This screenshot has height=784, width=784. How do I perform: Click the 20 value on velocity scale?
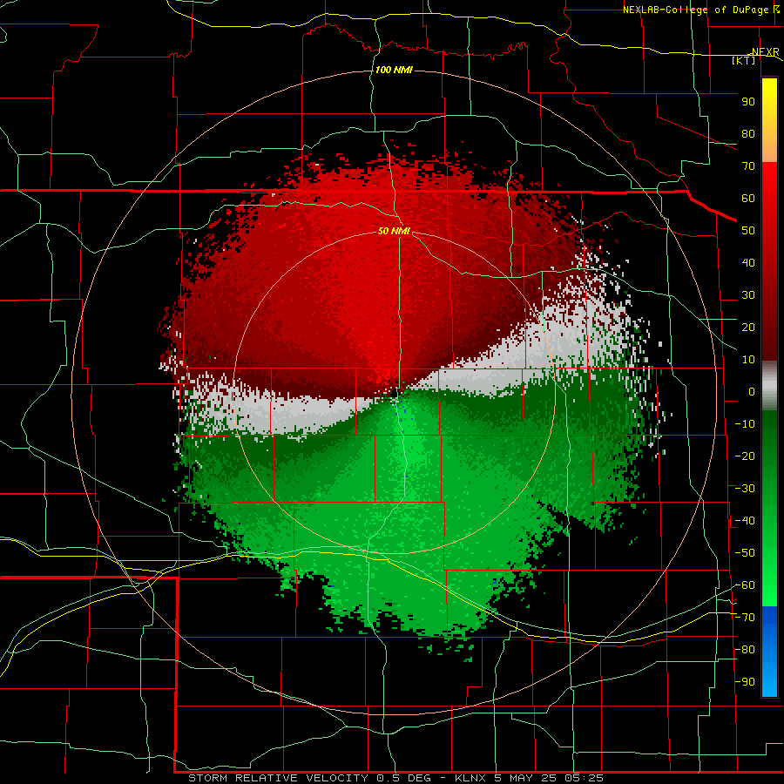point(748,327)
